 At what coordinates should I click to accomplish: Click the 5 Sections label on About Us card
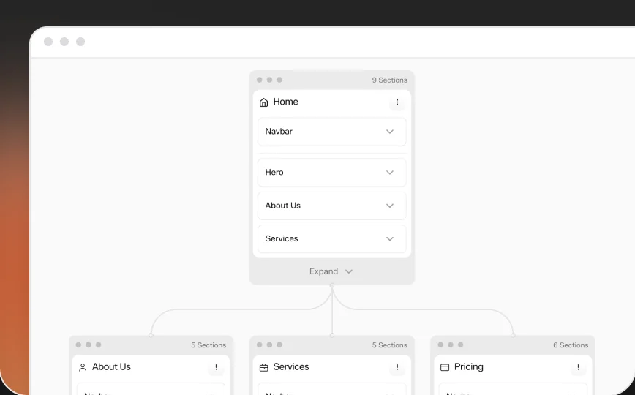click(x=208, y=345)
